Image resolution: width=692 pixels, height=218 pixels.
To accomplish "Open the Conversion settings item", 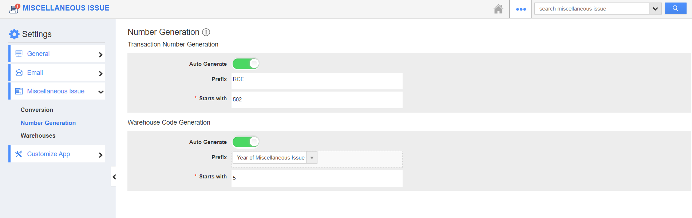I will pos(37,110).
